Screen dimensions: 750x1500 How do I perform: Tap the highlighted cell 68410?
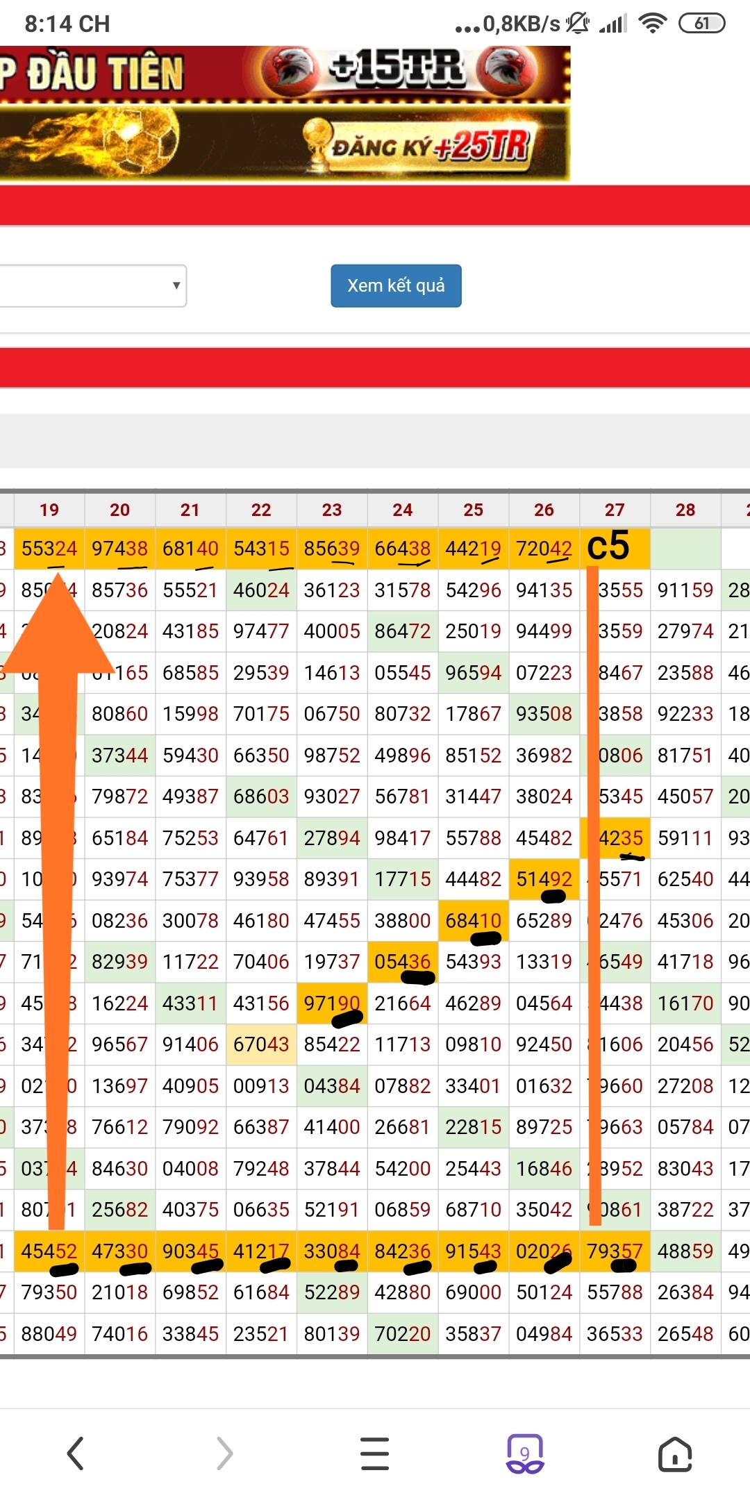[473, 921]
